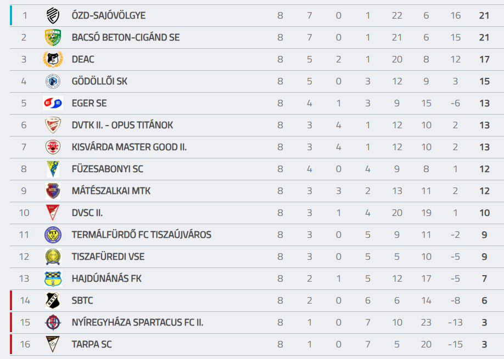Open the Nyíregyháza Spartacus FC II. link

(x=137, y=322)
